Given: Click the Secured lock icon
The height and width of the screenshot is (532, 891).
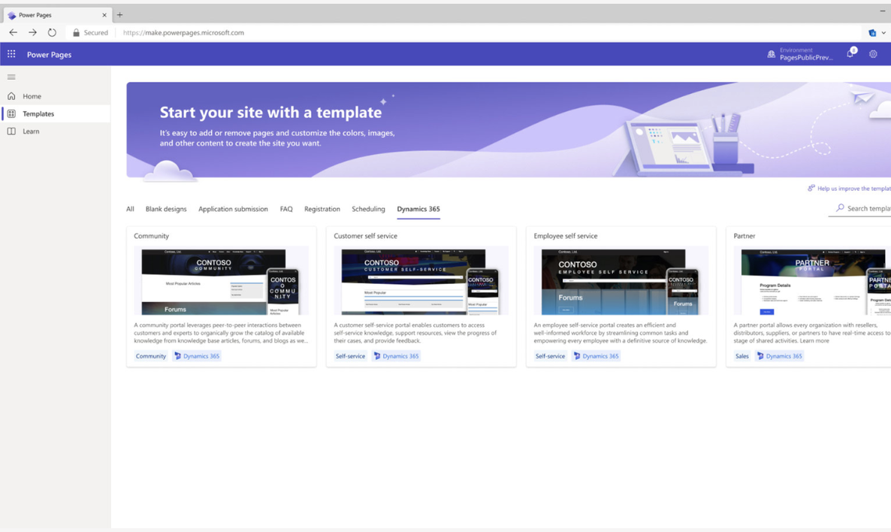Looking at the screenshot, I should pos(76,33).
